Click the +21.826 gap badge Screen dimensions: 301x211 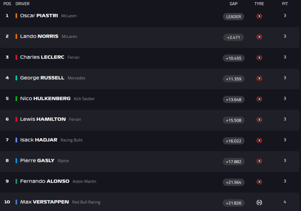point(234,203)
